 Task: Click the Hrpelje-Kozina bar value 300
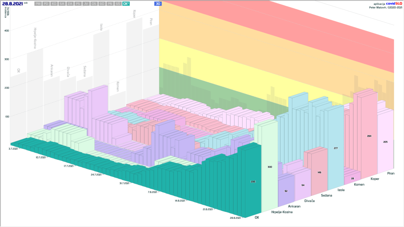click(x=270, y=167)
